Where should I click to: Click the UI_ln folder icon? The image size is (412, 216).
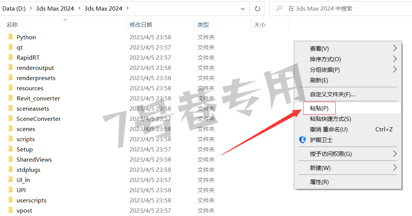coord(11,180)
